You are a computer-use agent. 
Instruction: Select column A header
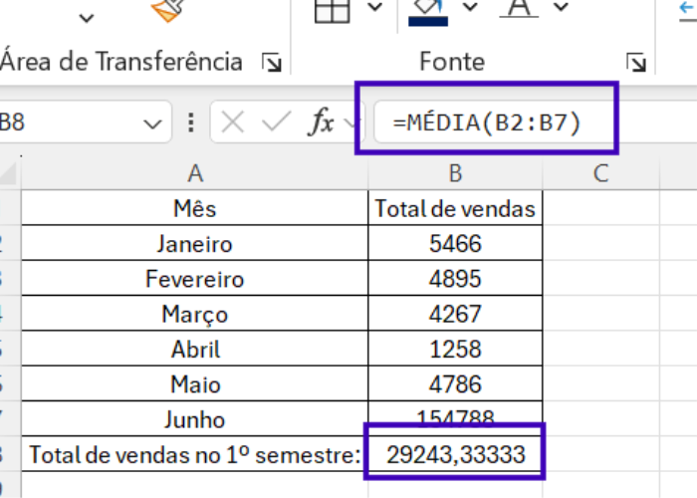click(x=195, y=173)
